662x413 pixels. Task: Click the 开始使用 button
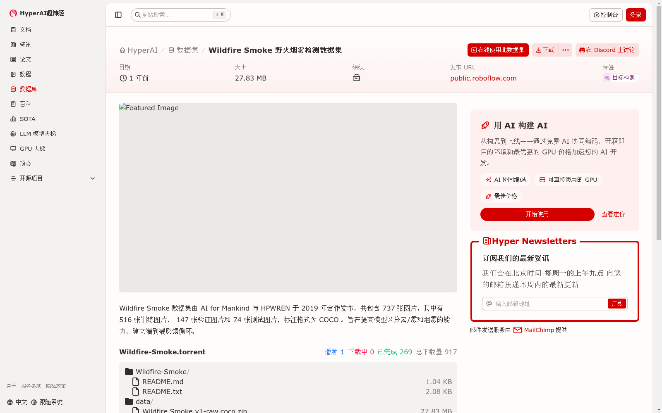[x=537, y=214]
